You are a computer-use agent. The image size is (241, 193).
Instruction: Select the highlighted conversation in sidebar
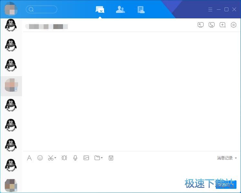tap(11, 86)
